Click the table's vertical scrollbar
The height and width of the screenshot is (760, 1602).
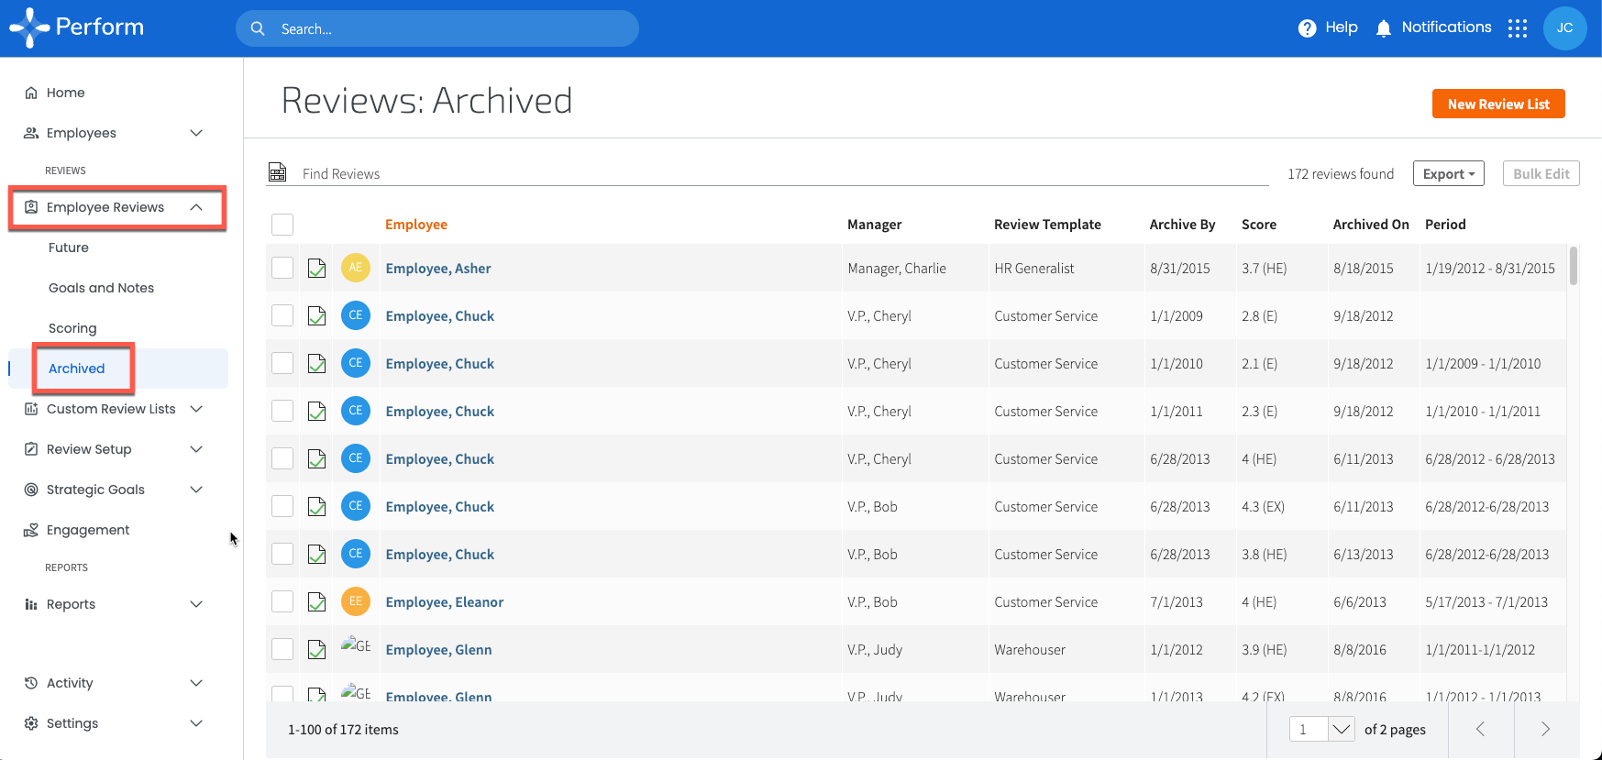pyautogui.click(x=1574, y=266)
